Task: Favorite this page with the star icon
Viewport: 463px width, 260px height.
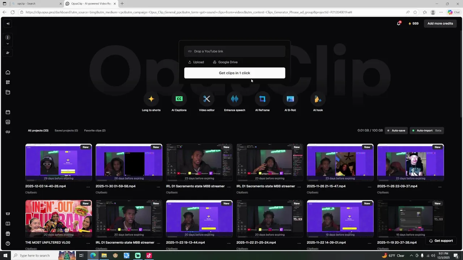Action: tap(415, 12)
